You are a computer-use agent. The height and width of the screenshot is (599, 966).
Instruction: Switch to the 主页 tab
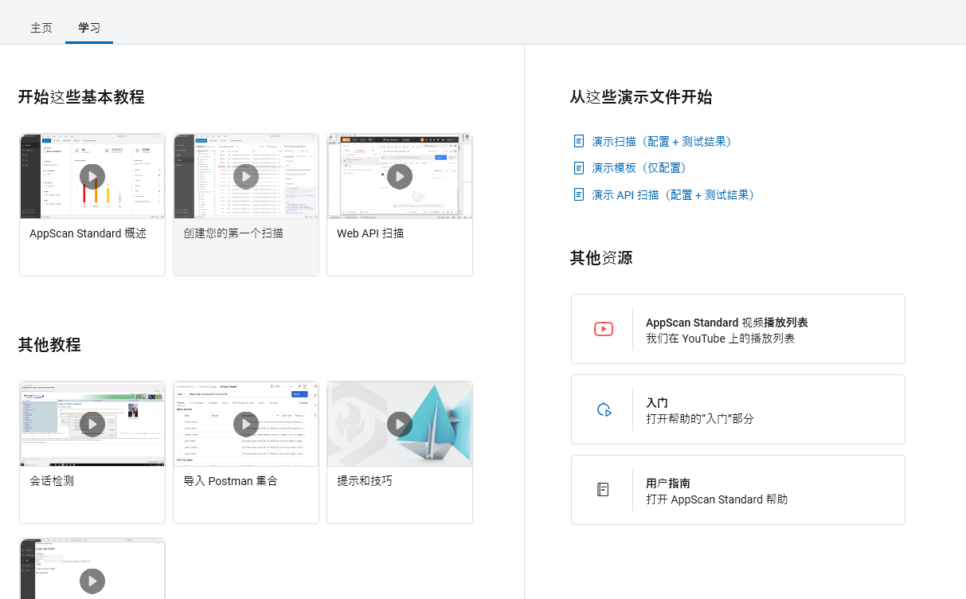41,28
